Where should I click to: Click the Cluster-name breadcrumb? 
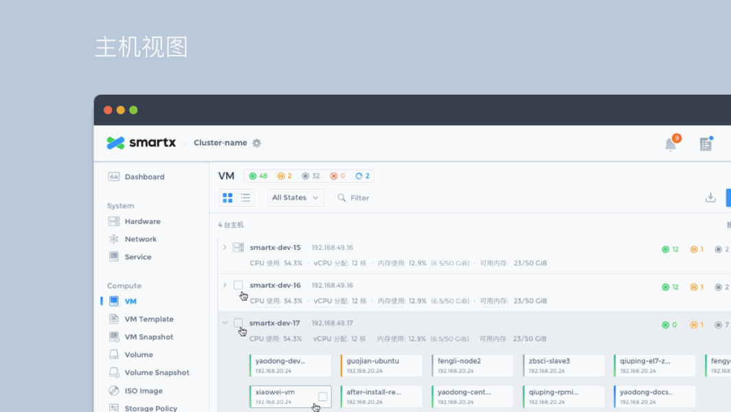[220, 143]
